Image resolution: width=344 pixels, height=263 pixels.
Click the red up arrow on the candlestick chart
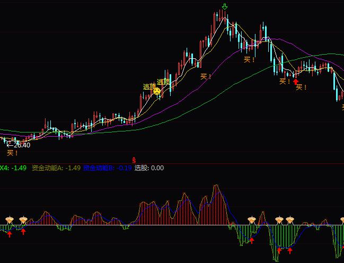(x=296, y=81)
